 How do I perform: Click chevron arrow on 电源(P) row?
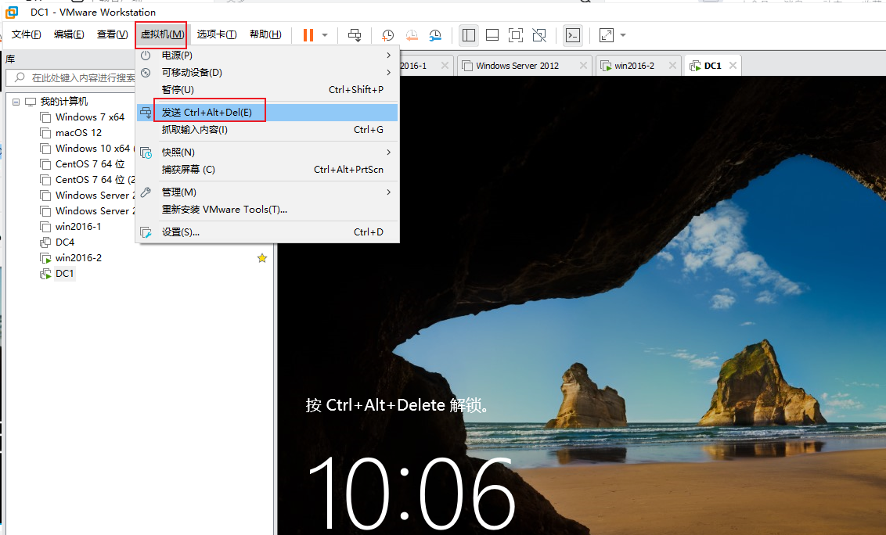point(389,56)
